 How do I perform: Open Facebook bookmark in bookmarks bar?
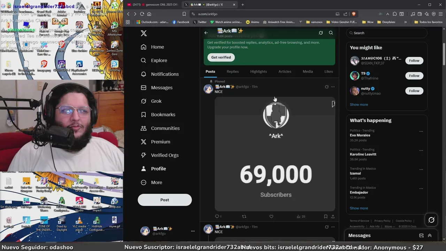point(181,22)
